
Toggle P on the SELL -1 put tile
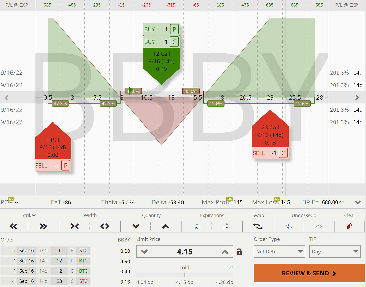point(66,166)
